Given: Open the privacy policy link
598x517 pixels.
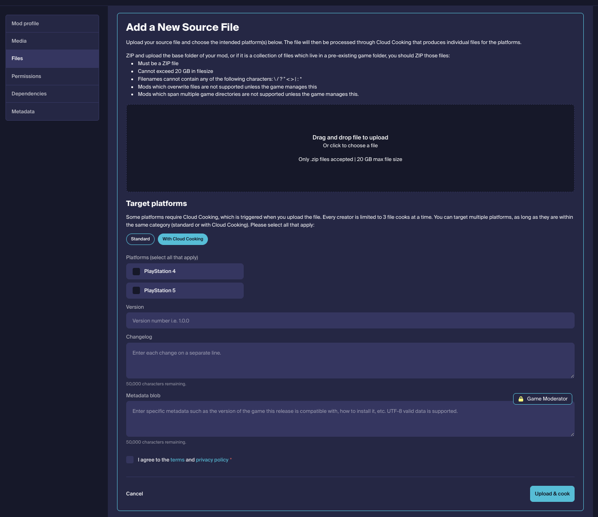Looking at the screenshot, I should click(212, 460).
